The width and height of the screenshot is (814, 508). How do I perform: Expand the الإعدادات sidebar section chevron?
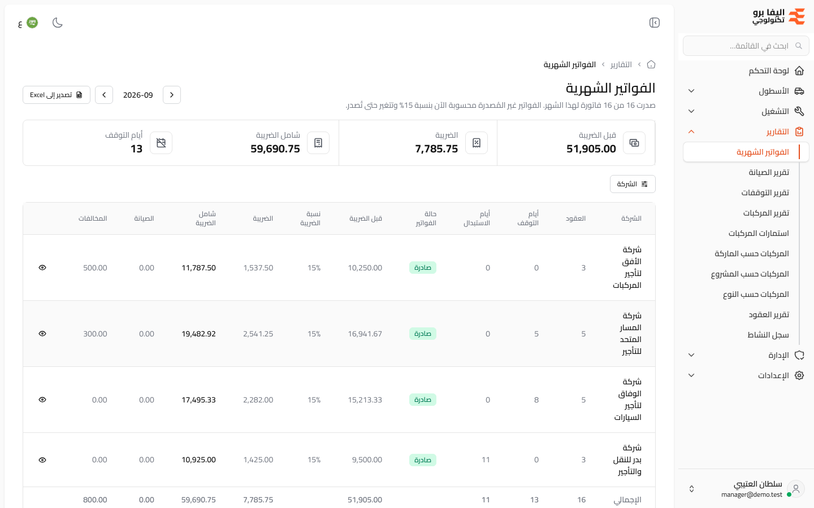(691, 375)
